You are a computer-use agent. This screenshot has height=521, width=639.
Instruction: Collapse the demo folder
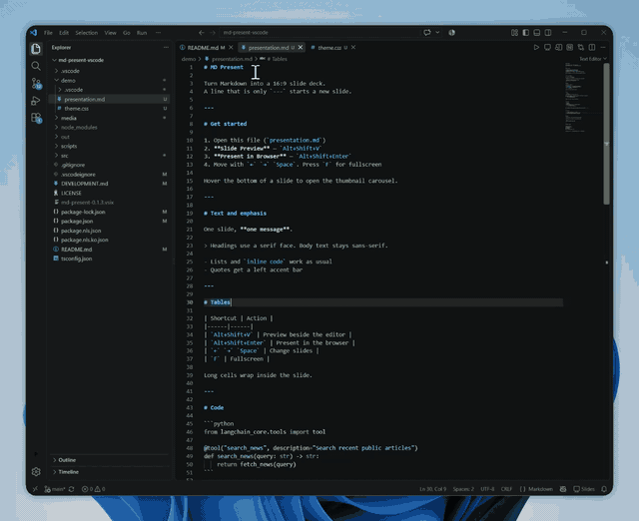pyautogui.click(x=57, y=80)
